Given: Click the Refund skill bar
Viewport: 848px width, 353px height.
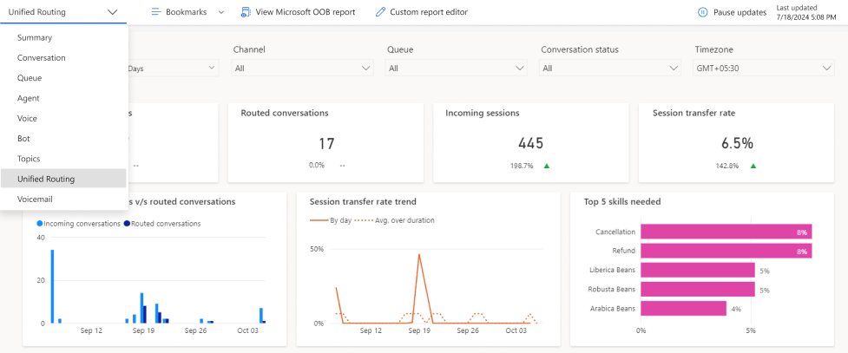Looking at the screenshot, I should [x=726, y=251].
